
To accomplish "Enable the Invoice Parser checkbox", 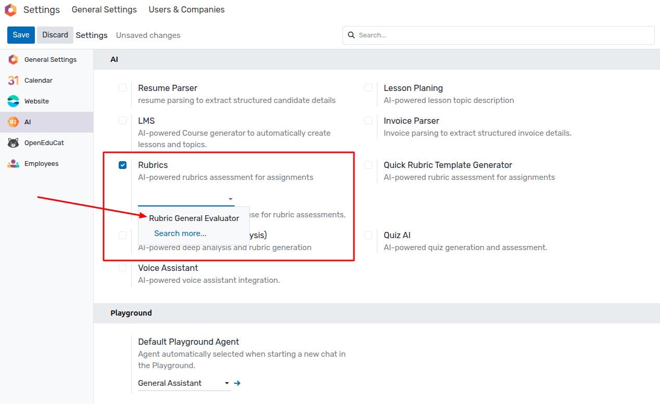I will coord(368,121).
